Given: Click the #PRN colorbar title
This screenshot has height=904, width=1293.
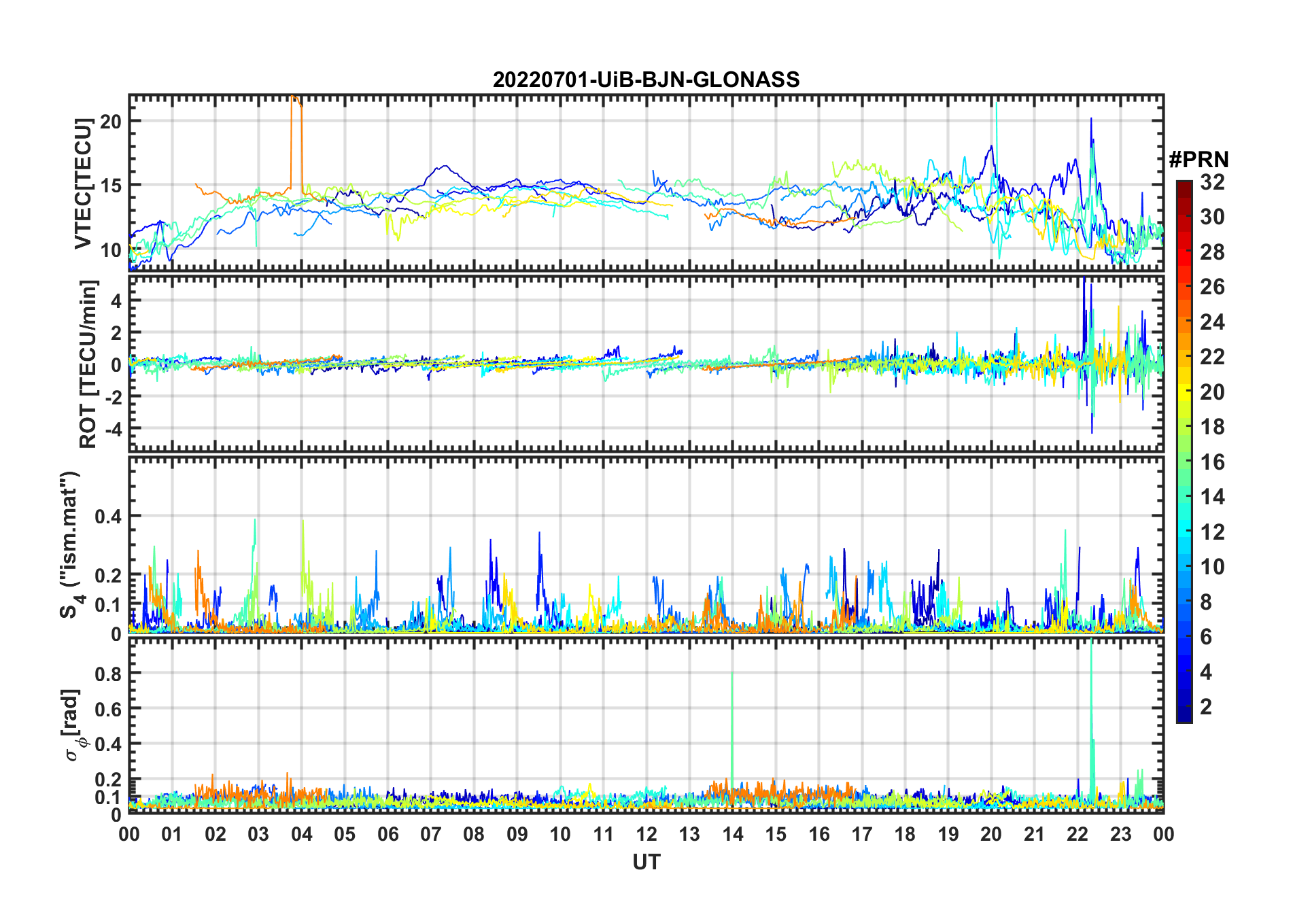Looking at the screenshot, I should (1199, 160).
